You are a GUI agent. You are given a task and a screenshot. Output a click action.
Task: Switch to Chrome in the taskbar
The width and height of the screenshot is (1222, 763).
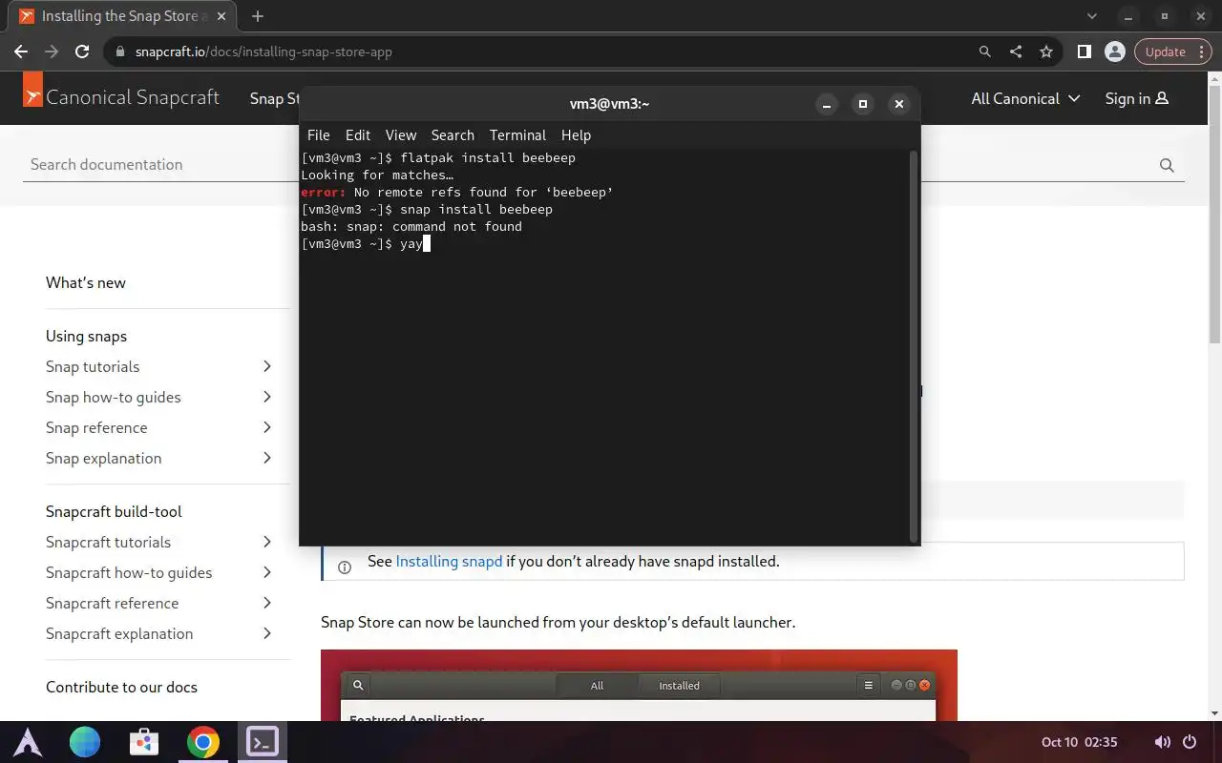[x=202, y=741]
